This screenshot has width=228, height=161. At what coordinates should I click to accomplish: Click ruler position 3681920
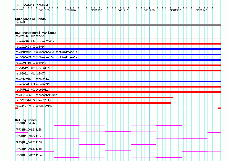coord(149,10)
